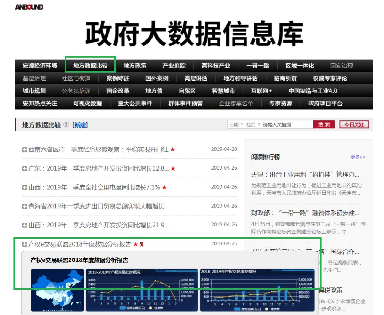Viewport: 384px width, 315px height.
Task: Select 案例综述 menu item
Action: click(x=118, y=78)
